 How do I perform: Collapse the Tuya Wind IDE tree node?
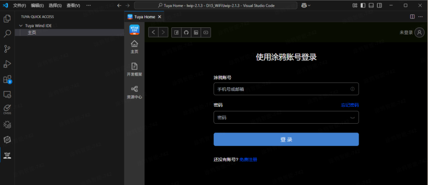pos(21,26)
